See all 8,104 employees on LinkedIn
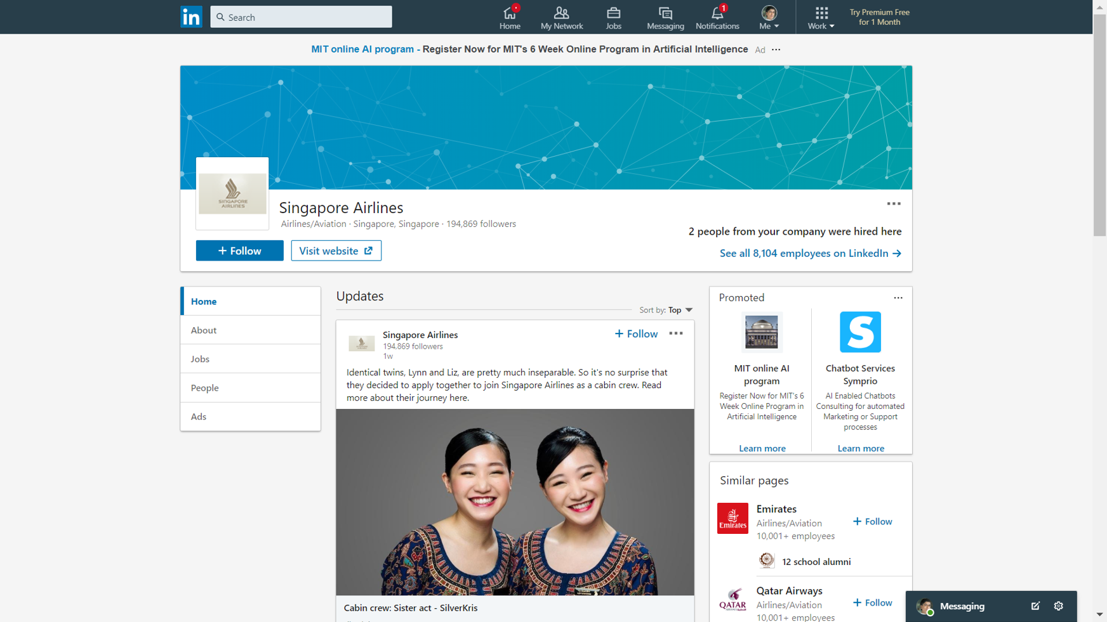This screenshot has width=1107, height=622. (x=811, y=253)
